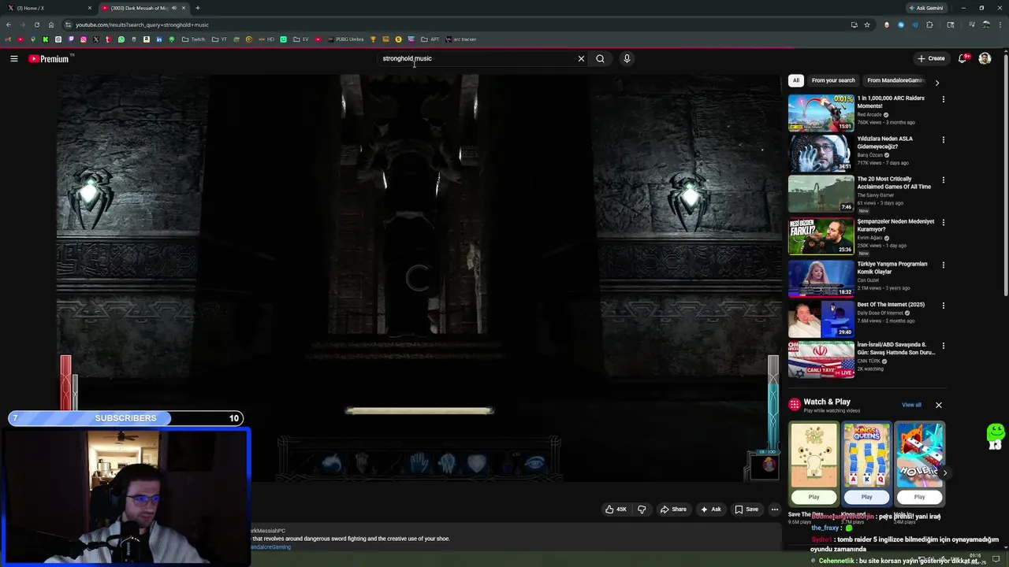Open the arc tracker bookmark
The height and width of the screenshot is (567, 1009).
pos(461,39)
